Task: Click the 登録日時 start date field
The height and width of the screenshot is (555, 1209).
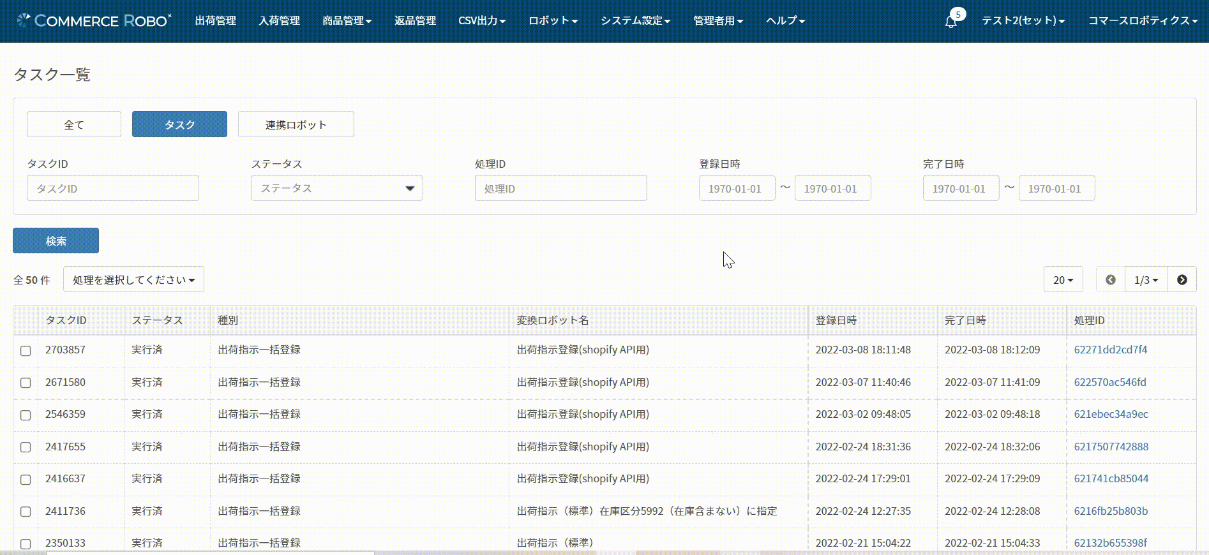Action: [737, 188]
